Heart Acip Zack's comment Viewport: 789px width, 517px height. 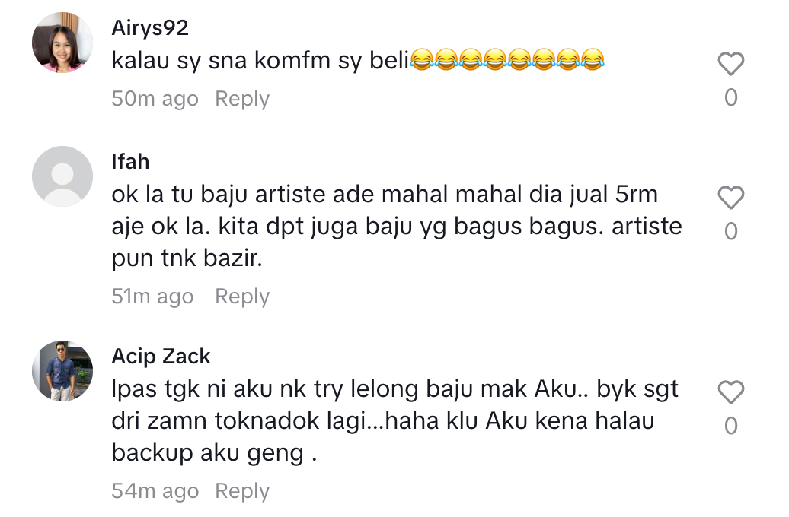[730, 393]
